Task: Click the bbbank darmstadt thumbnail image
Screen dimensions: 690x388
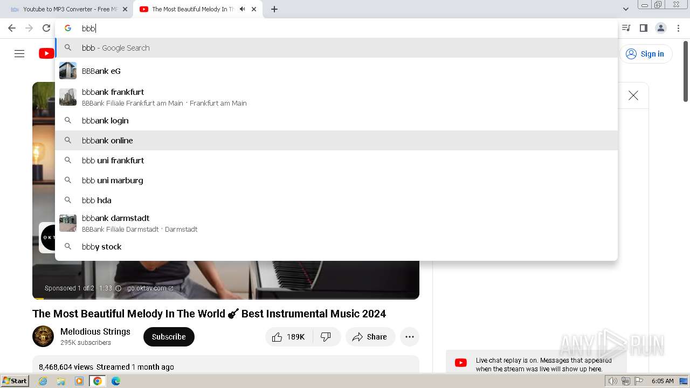Action: [x=68, y=223]
